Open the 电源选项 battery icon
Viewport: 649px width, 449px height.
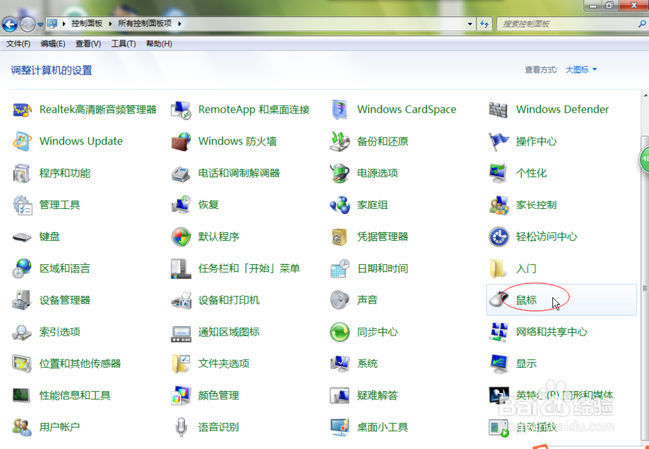(340, 173)
